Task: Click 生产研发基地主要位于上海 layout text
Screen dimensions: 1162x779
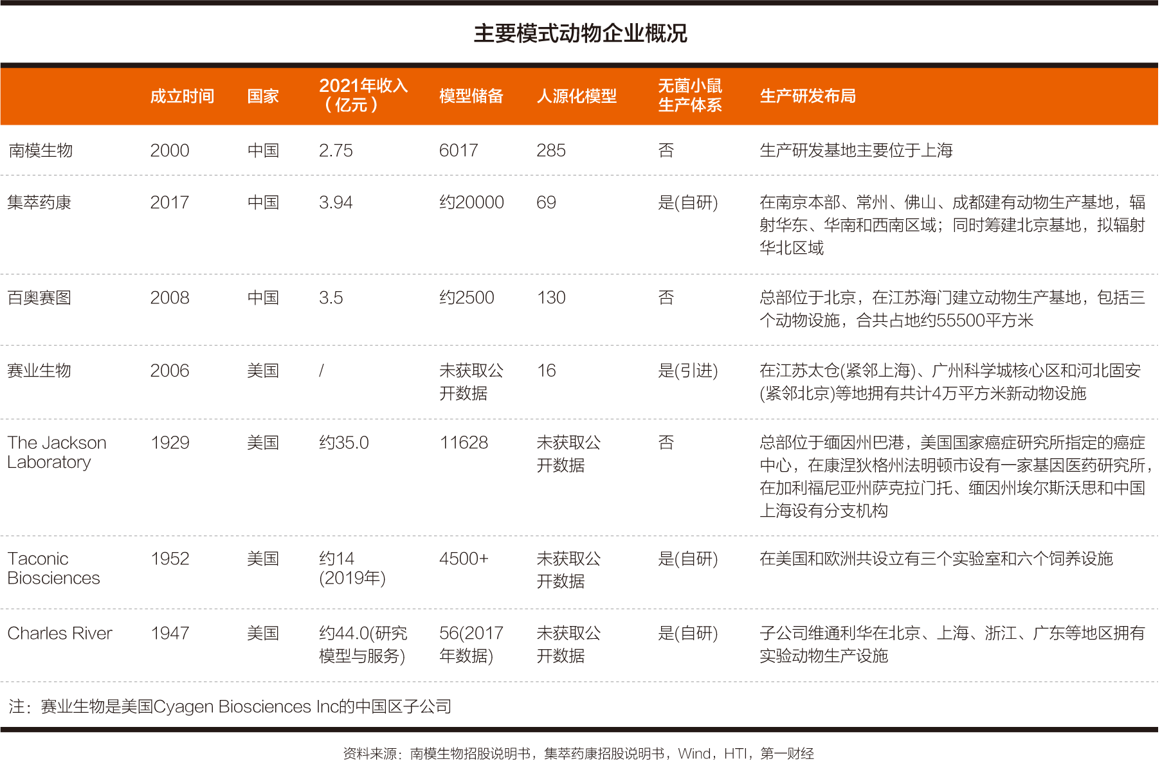Action: pos(856,150)
